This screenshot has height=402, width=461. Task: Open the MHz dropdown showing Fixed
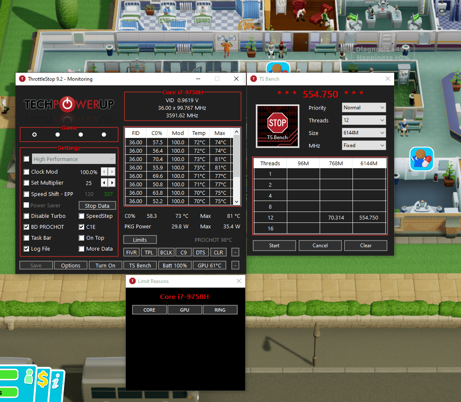pyautogui.click(x=364, y=145)
